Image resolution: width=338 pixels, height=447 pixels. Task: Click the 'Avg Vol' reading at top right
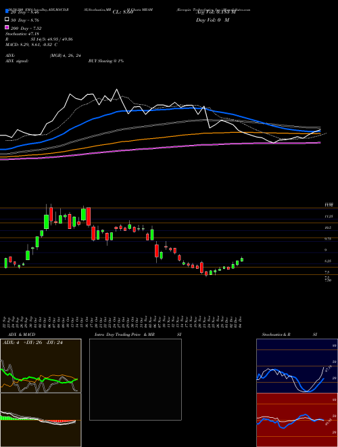pos(216,12)
